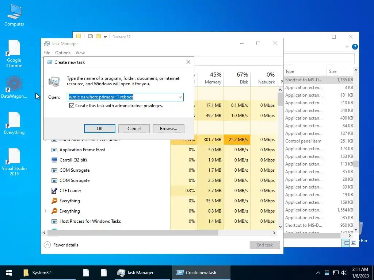Select the Carroll (32 bit) process icon
Viewport: 374px width, 280px height.
coord(54,160)
